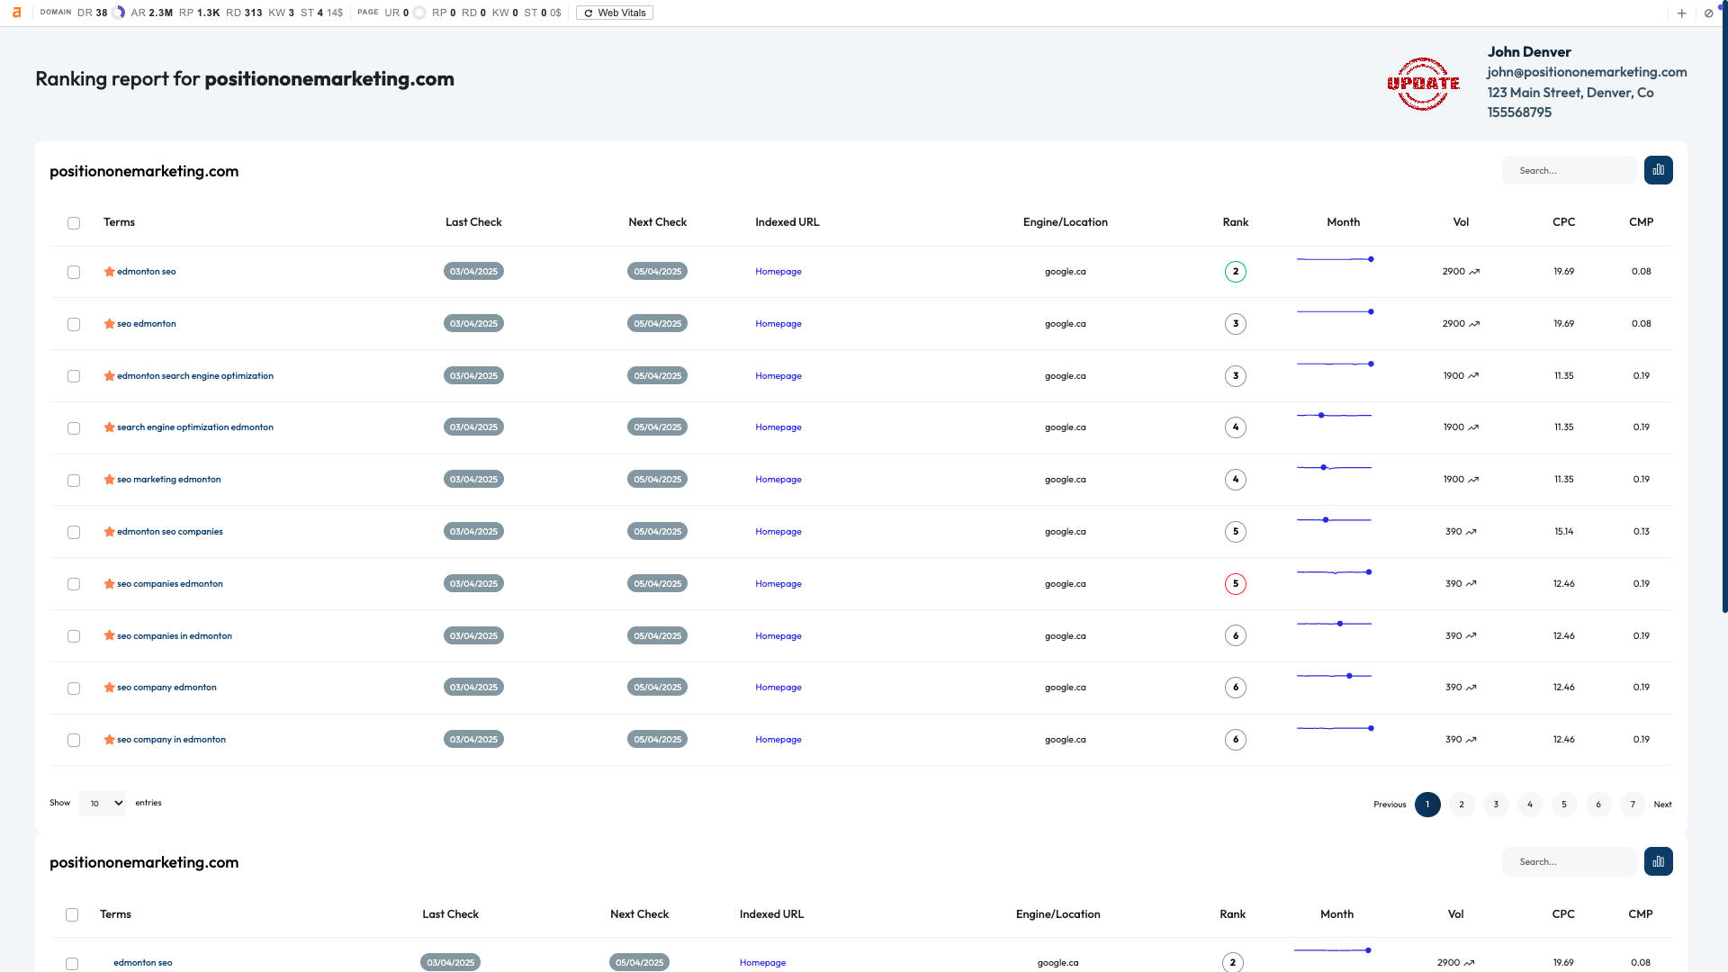Open Homepage link for seo company in edmonton

(778, 740)
